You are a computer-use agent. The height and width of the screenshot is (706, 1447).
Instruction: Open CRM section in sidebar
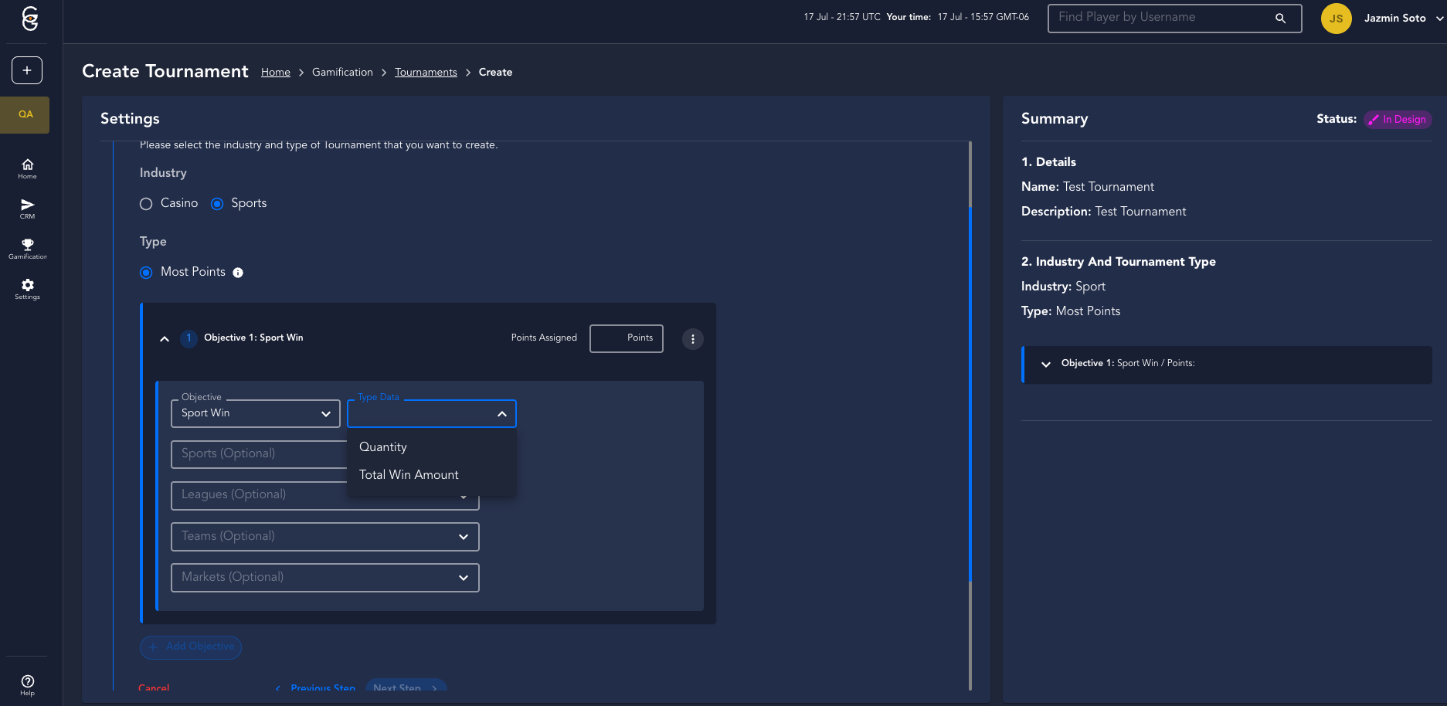coord(27,209)
